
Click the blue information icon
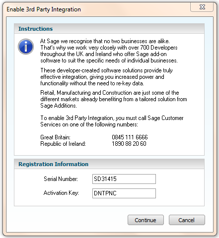point(26,47)
